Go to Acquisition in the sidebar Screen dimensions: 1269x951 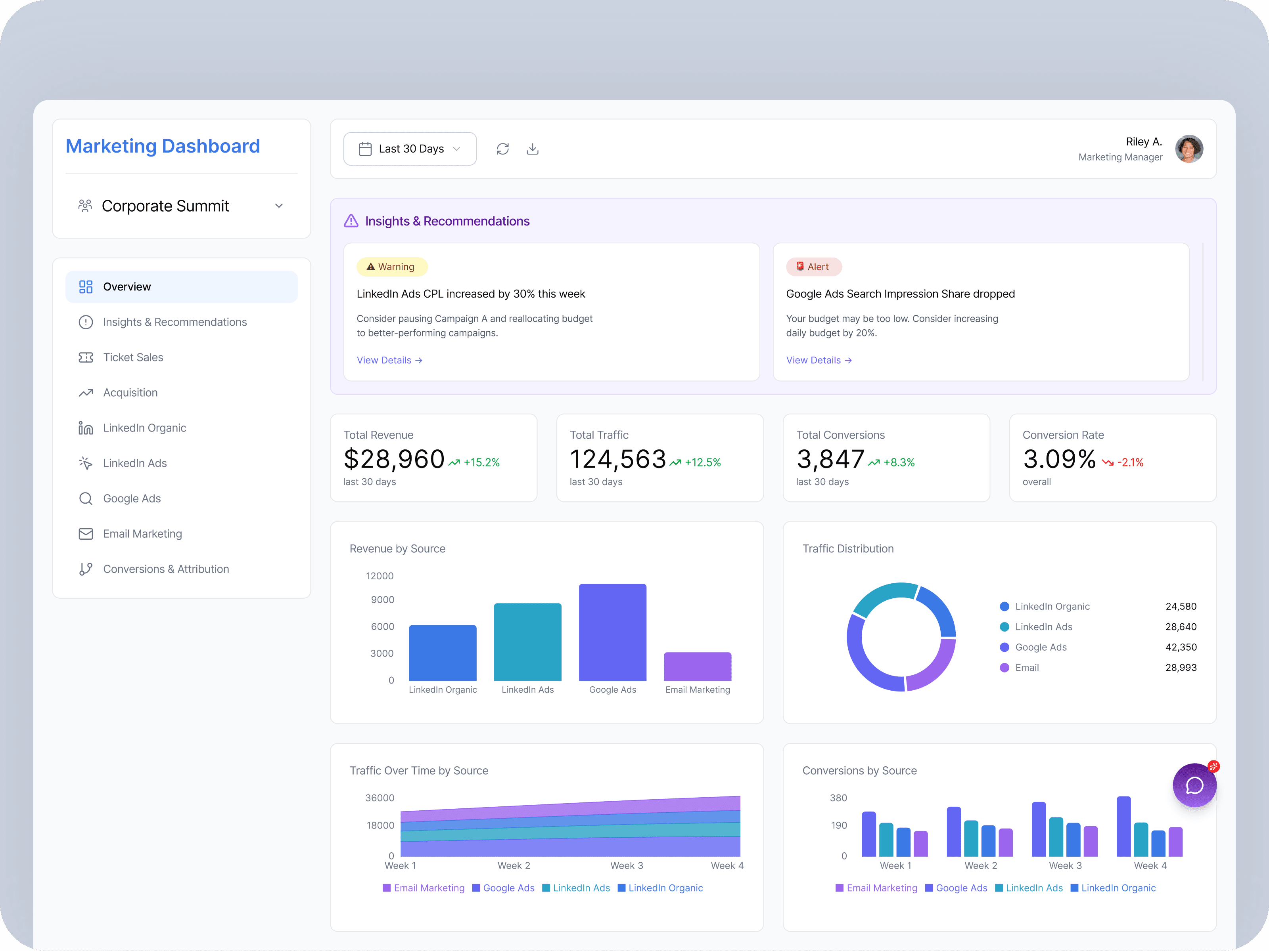coord(130,393)
